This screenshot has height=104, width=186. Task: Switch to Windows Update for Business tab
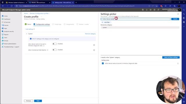coord(17,3)
